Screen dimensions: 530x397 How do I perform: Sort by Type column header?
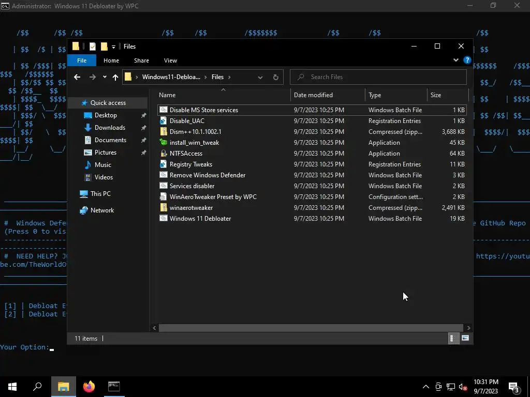pos(396,95)
